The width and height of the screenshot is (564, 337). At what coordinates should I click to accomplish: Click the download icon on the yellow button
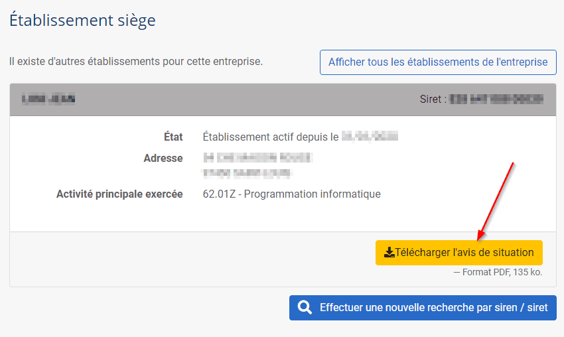[x=389, y=253]
